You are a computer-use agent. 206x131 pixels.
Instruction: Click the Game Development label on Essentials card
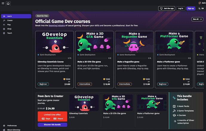pos(48,55)
